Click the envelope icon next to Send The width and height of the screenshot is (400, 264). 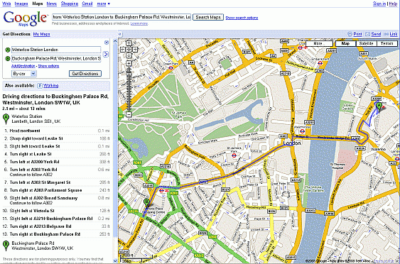click(x=367, y=34)
